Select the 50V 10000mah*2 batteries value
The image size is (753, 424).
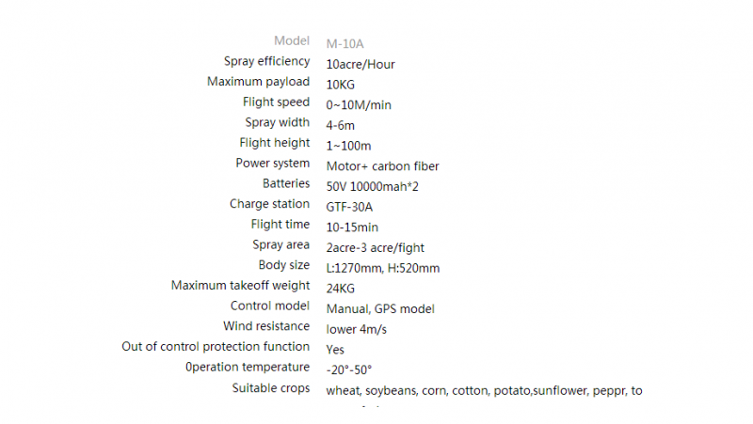click(x=372, y=186)
